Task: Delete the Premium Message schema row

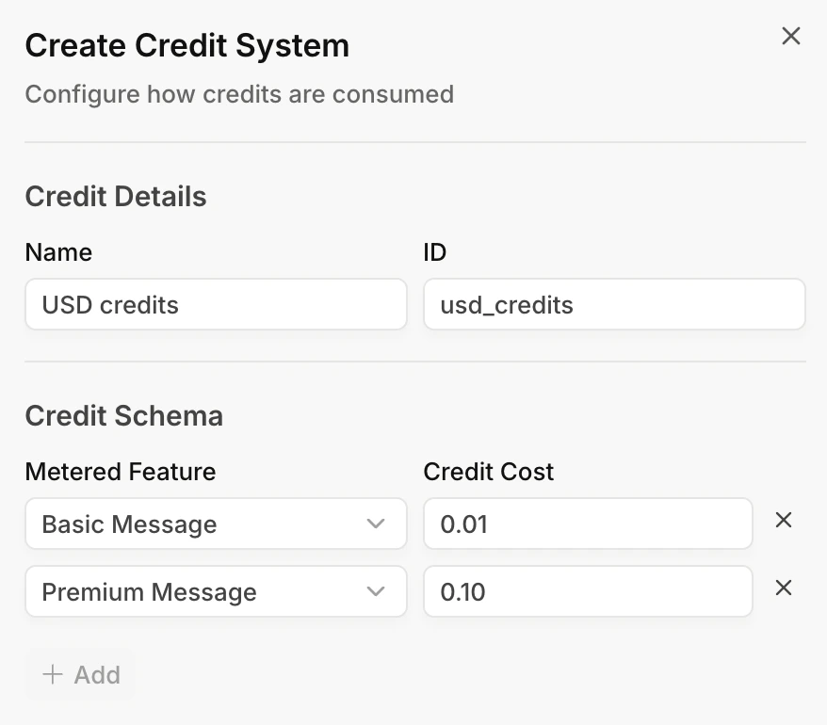Action: [x=783, y=588]
